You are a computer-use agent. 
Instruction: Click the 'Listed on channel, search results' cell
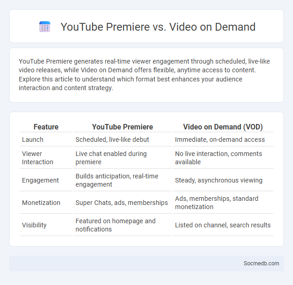click(x=223, y=225)
